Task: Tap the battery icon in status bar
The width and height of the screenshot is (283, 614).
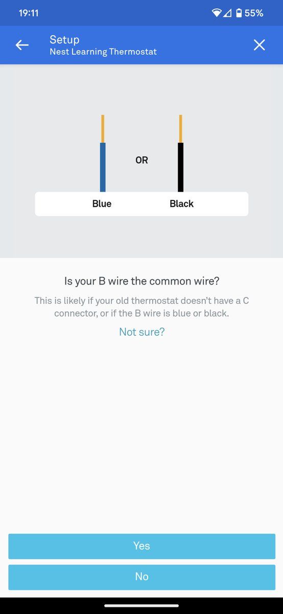Action: coord(239,13)
